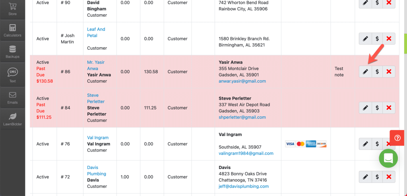Open Calculators in the sidebar
Viewport: 407px width, 196px height.
pyautogui.click(x=12, y=30)
